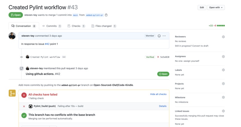
Task: Click 'Pylint / build (push)' check name
Action: pyautogui.click(x=45, y=106)
